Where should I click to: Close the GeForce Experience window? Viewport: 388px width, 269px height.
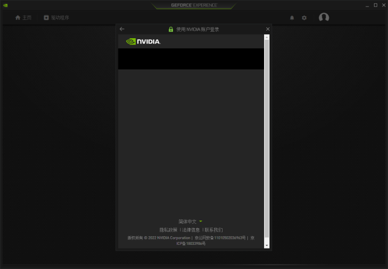click(x=384, y=5)
